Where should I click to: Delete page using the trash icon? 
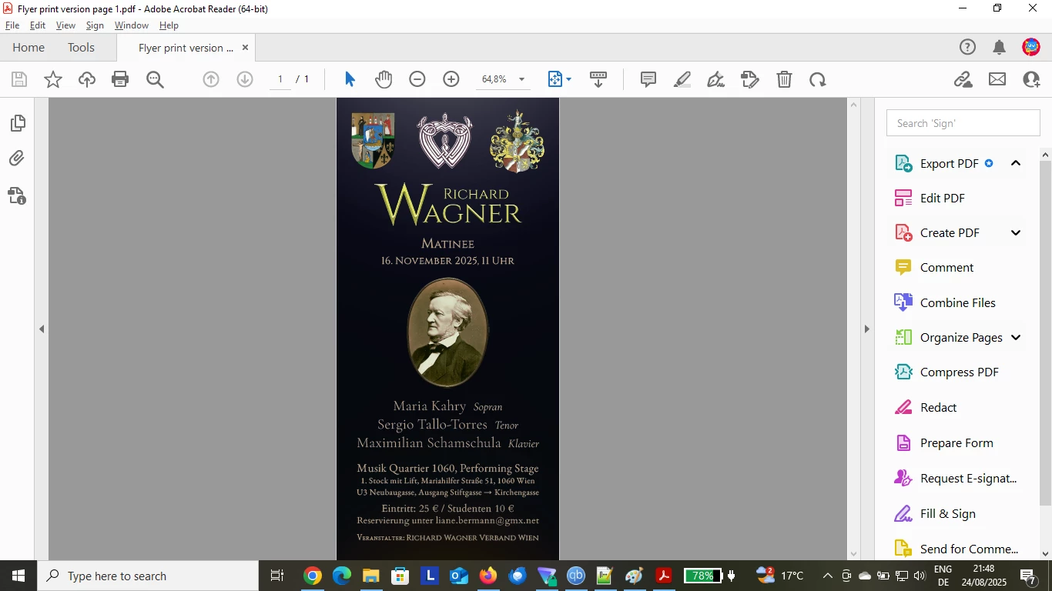(x=784, y=79)
